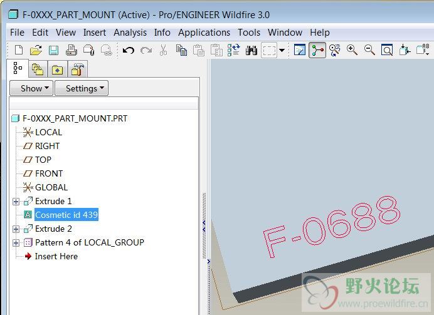Click the Zoom In magnifier
This screenshot has width=434, height=315.
pos(352,50)
